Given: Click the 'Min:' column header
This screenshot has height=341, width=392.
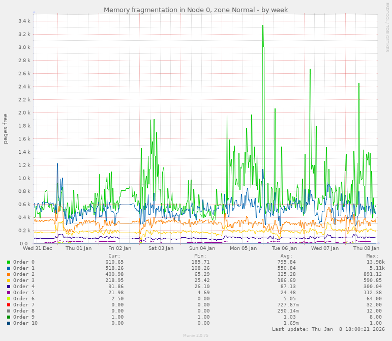Looking at the screenshot, I should 200,256.
